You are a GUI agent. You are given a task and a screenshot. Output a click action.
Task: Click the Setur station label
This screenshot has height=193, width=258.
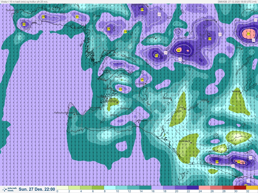(238, 47)
